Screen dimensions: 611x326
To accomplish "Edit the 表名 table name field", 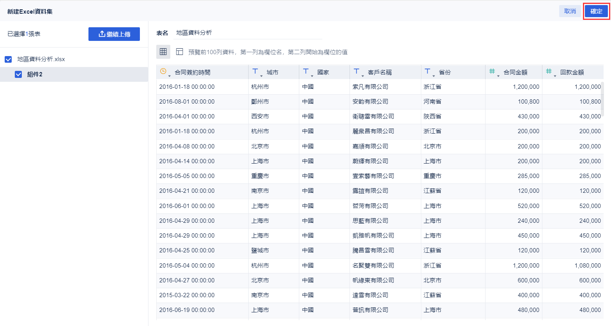I will 248,33.
